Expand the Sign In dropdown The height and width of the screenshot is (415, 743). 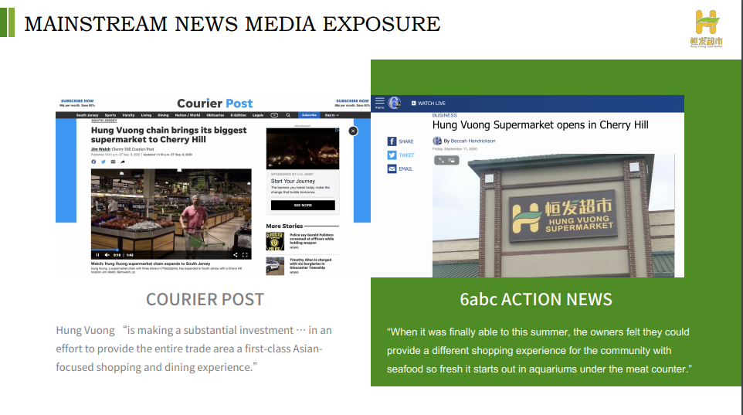coord(331,115)
